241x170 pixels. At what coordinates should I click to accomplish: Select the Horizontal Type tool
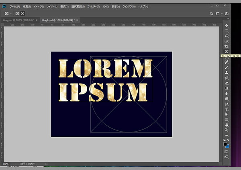[x=227, y=109]
